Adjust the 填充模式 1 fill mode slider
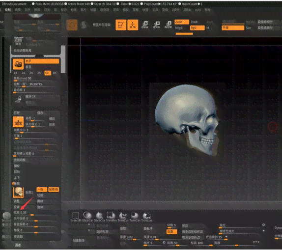Viewport: 282px width, 250px height. tap(35, 124)
